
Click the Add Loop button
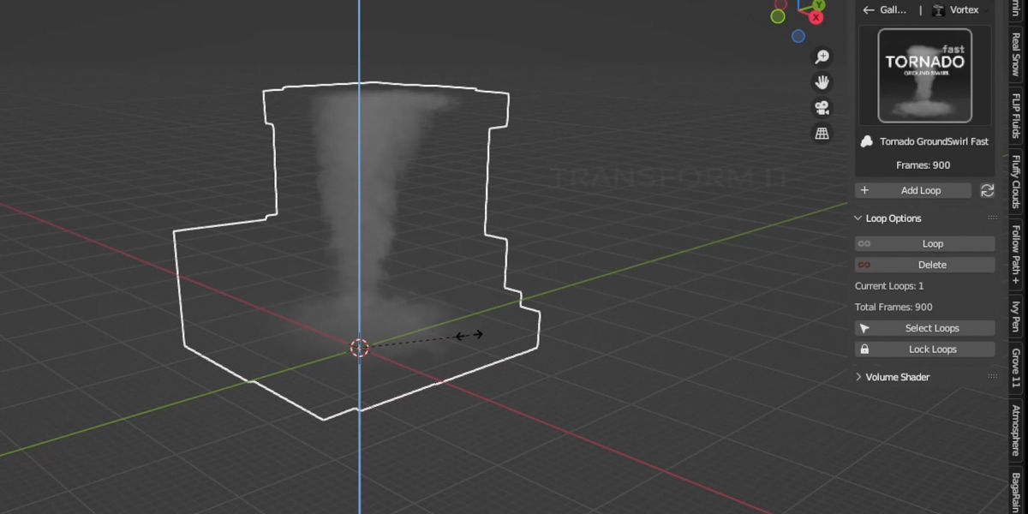coord(913,190)
